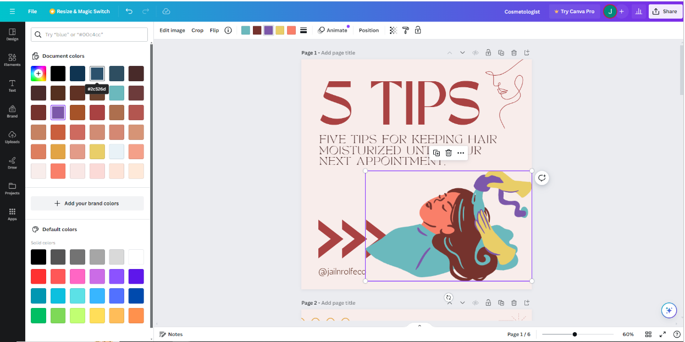Screen dimensions: 685x342
Task: Hide Page 1 with the eye icon
Action: click(x=475, y=52)
